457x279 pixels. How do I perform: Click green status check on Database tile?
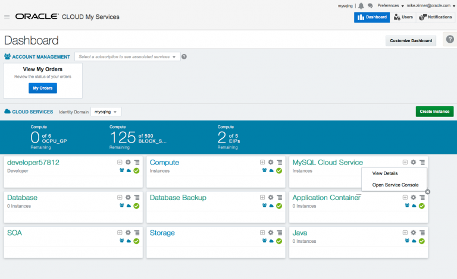pyautogui.click(x=136, y=206)
